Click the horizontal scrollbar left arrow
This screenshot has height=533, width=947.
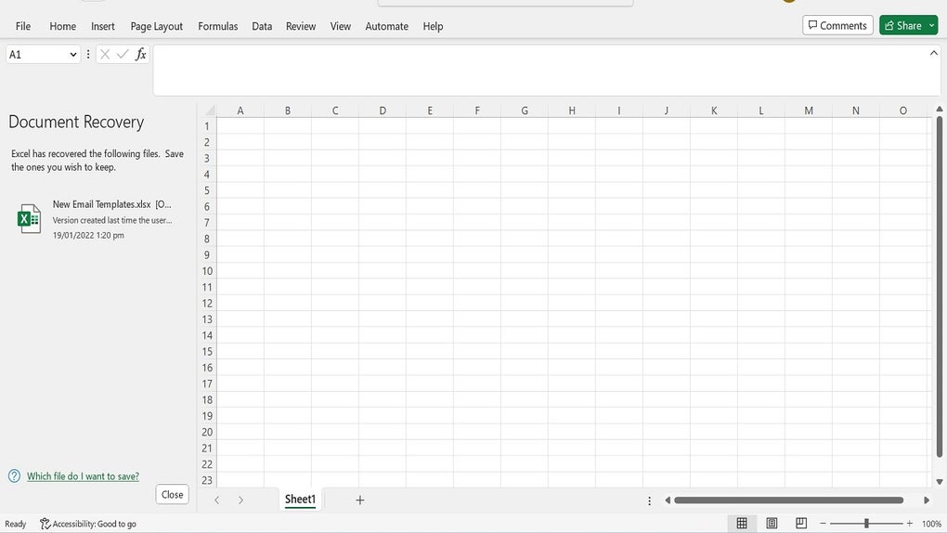point(668,500)
